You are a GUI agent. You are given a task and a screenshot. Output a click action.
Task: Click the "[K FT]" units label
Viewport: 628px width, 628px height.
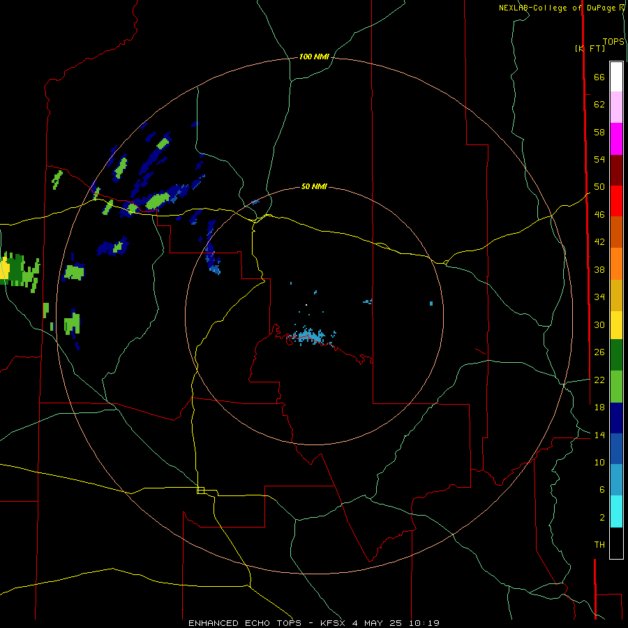pyautogui.click(x=590, y=48)
